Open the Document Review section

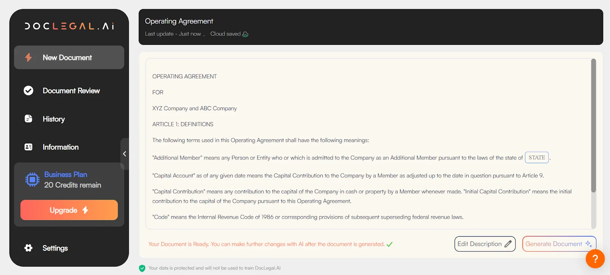pyautogui.click(x=71, y=91)
